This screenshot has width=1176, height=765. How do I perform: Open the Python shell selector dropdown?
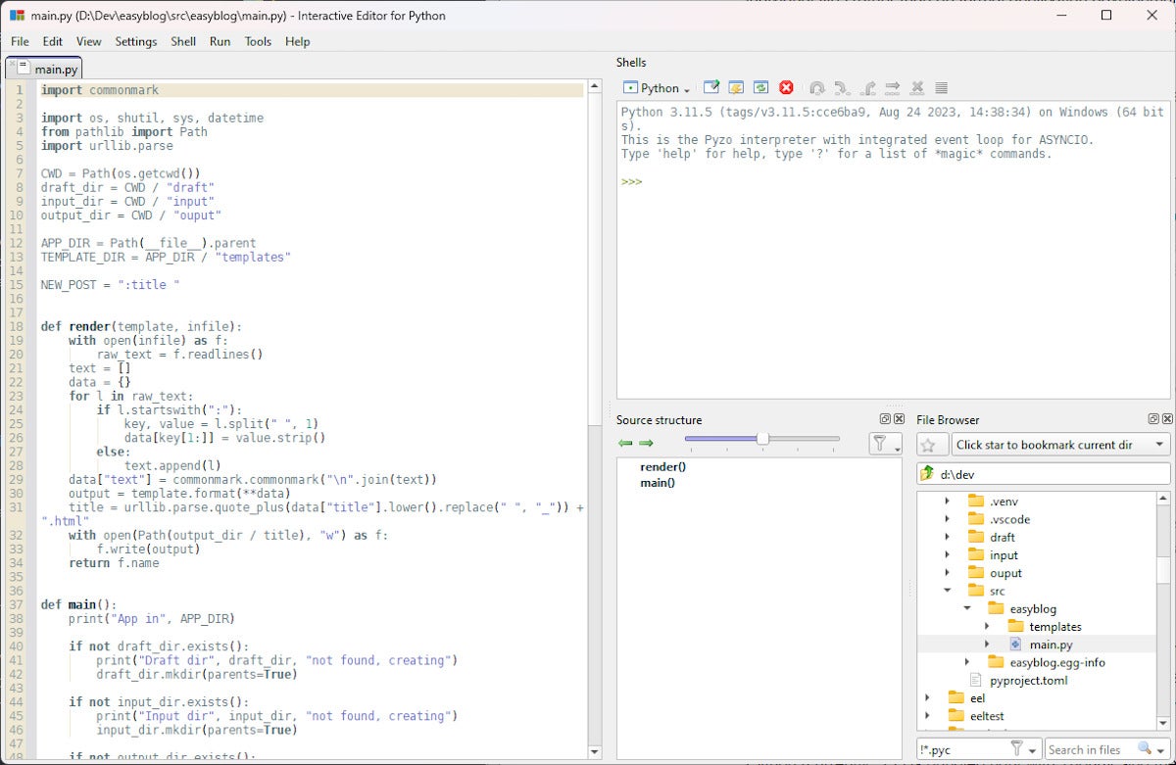point(657,88)
